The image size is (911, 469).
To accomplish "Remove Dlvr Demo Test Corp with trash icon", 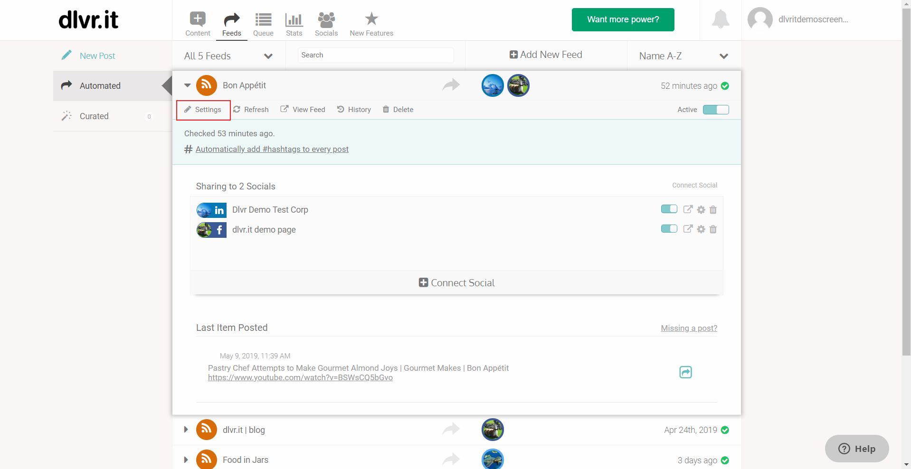I will 713,209.
